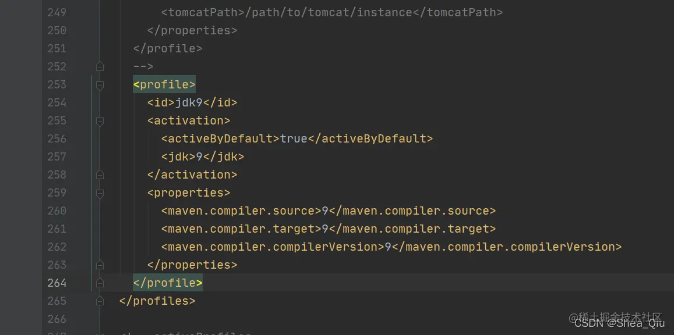The width and height of the screenshot is (674, 335).
Task: Click the </activation> fold end marker on line 258
Action: [100, 175]
